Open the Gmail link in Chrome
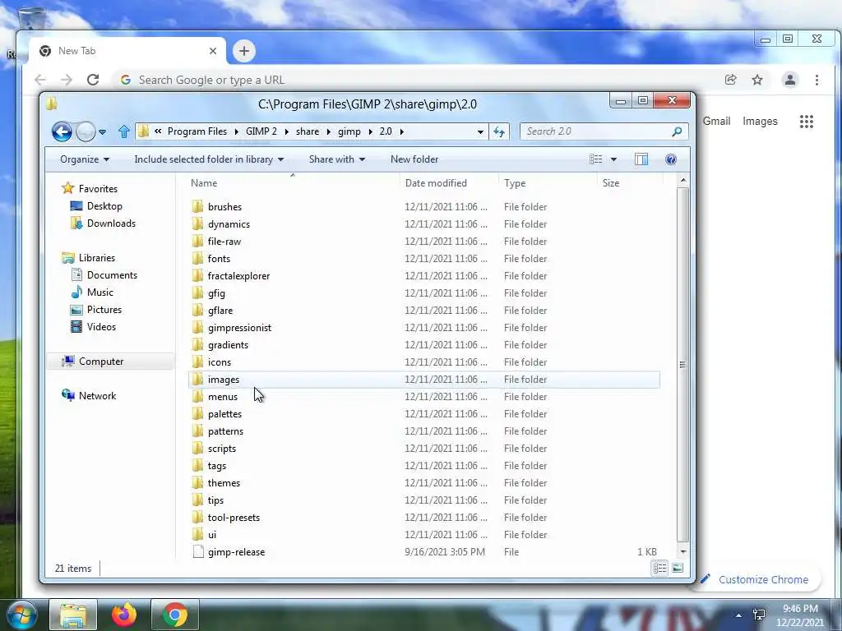Image resolution: width=842 pixels, height=631 pixels. [716, 122]
